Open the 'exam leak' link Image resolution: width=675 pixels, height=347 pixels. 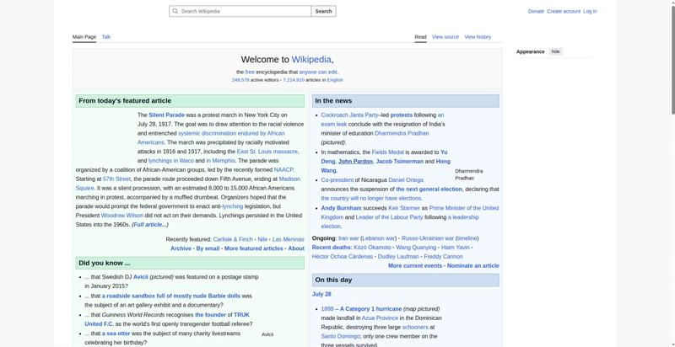pyautogui.click(x=382, y=120)
